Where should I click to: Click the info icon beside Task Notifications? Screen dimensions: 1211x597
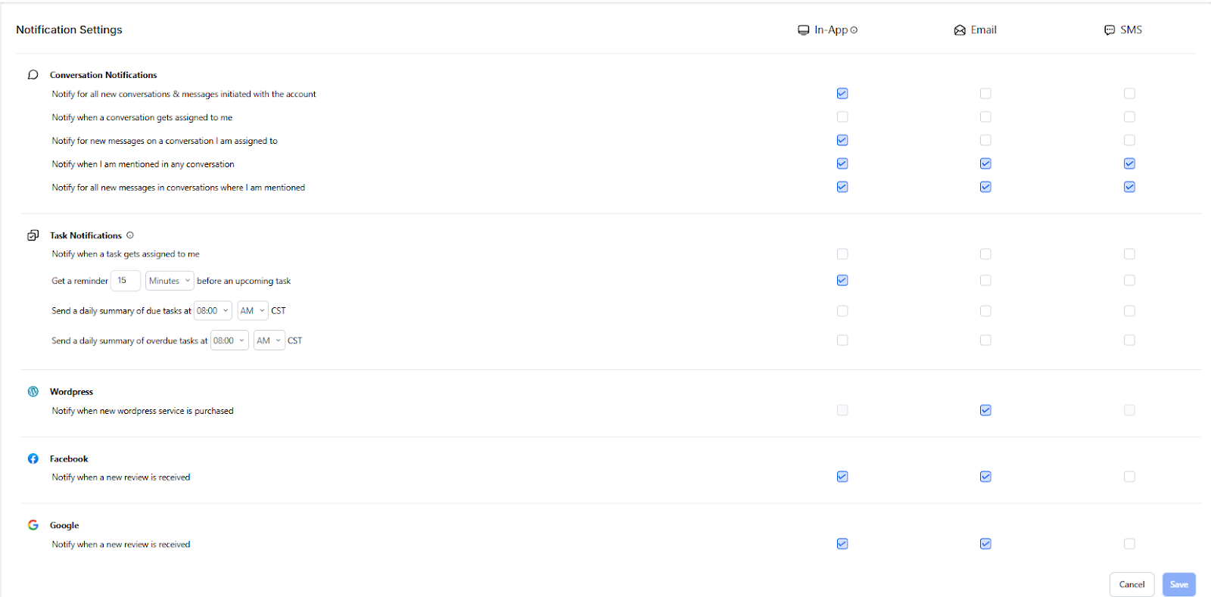pyautogui.click(x=130, y=235)
